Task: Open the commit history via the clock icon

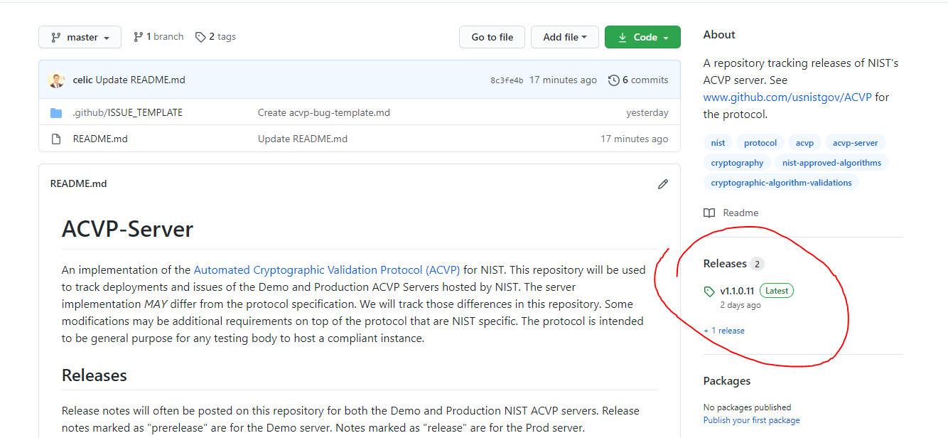Action: click(x=614, y=80)
